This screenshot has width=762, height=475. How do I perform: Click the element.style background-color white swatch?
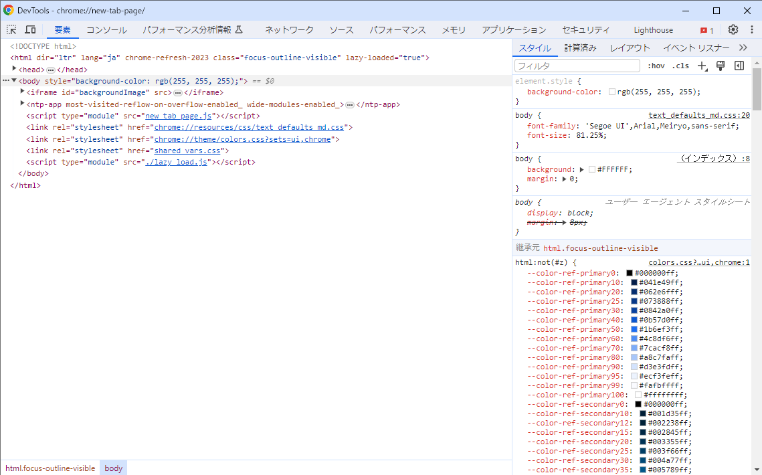[x=612, y=92]
